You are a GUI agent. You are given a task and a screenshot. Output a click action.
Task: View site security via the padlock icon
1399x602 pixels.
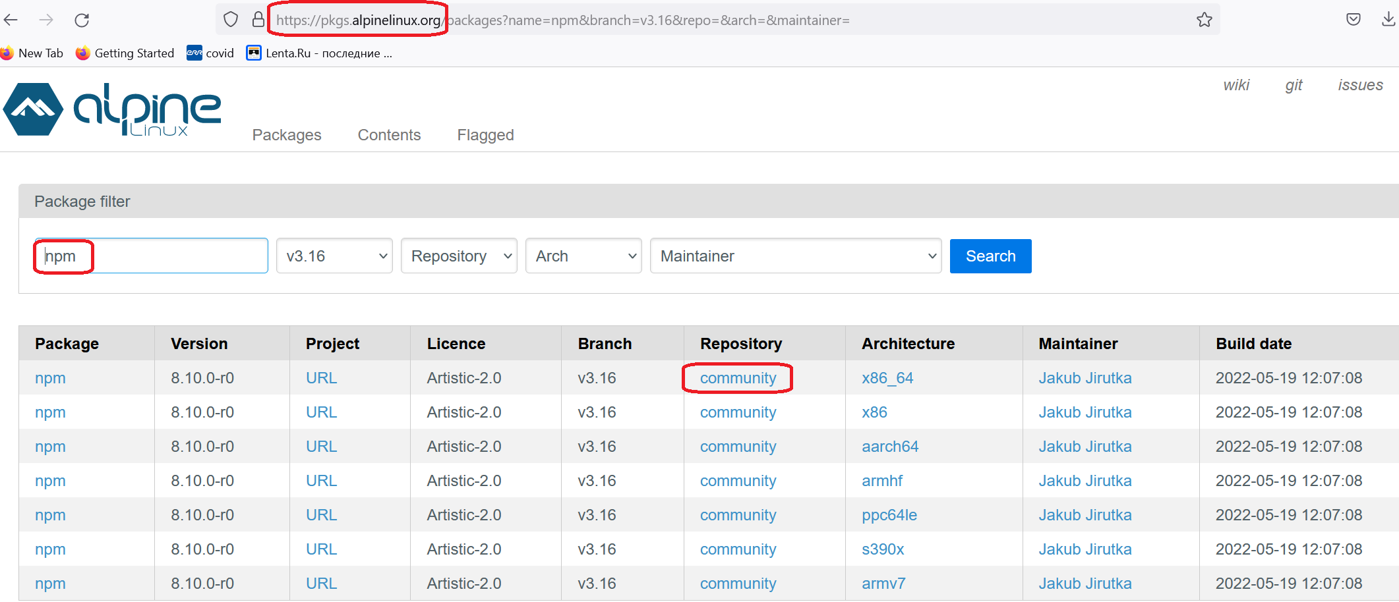258,20
